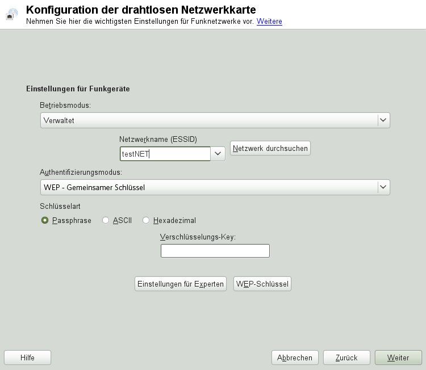Go back with the Zurück button
Viewport: 426px width, 370px height.
tap(346, 358)
